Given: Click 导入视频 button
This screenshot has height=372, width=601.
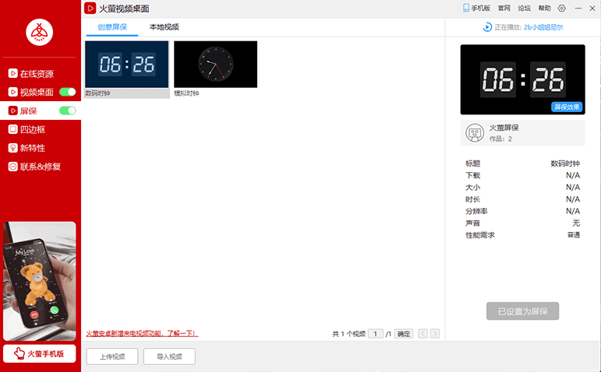Looking at the screenshot, I should coord(169,356).
